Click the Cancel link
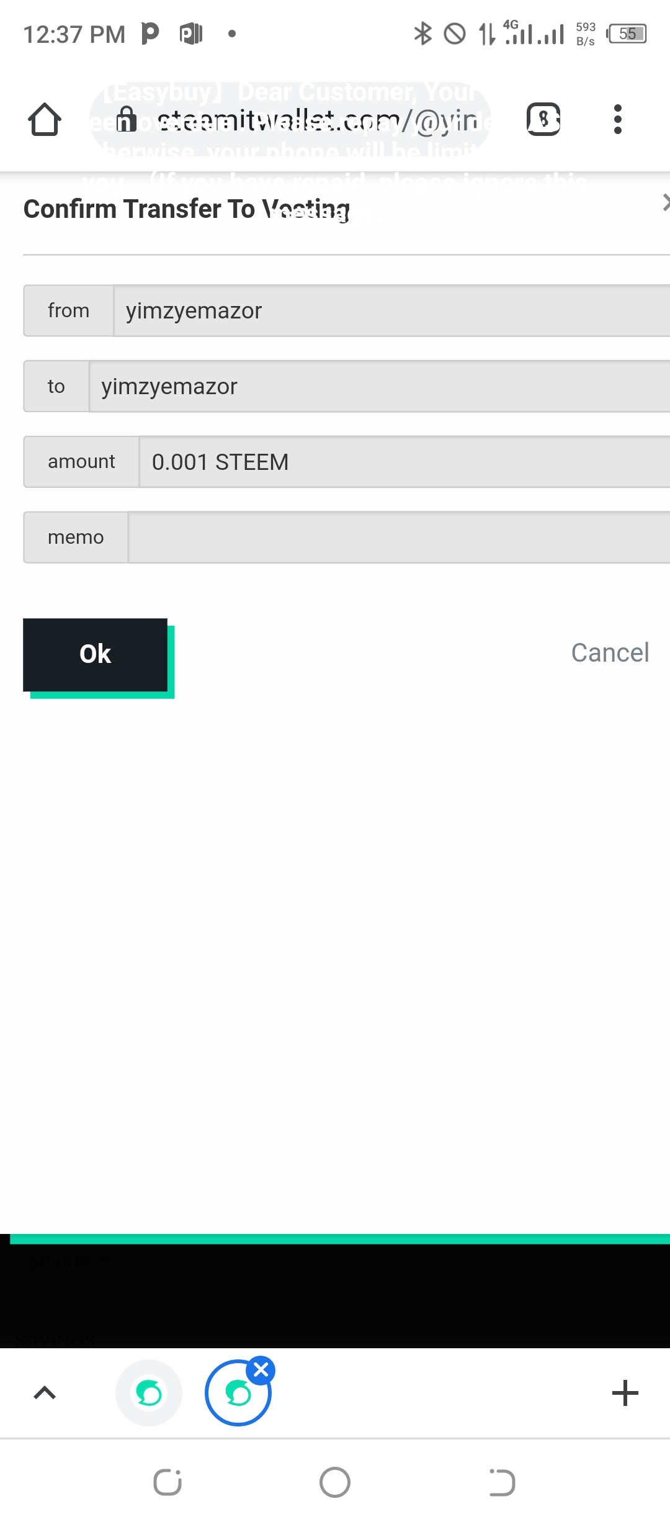Viewport: 670px width, 1527px height. point(610,653)
